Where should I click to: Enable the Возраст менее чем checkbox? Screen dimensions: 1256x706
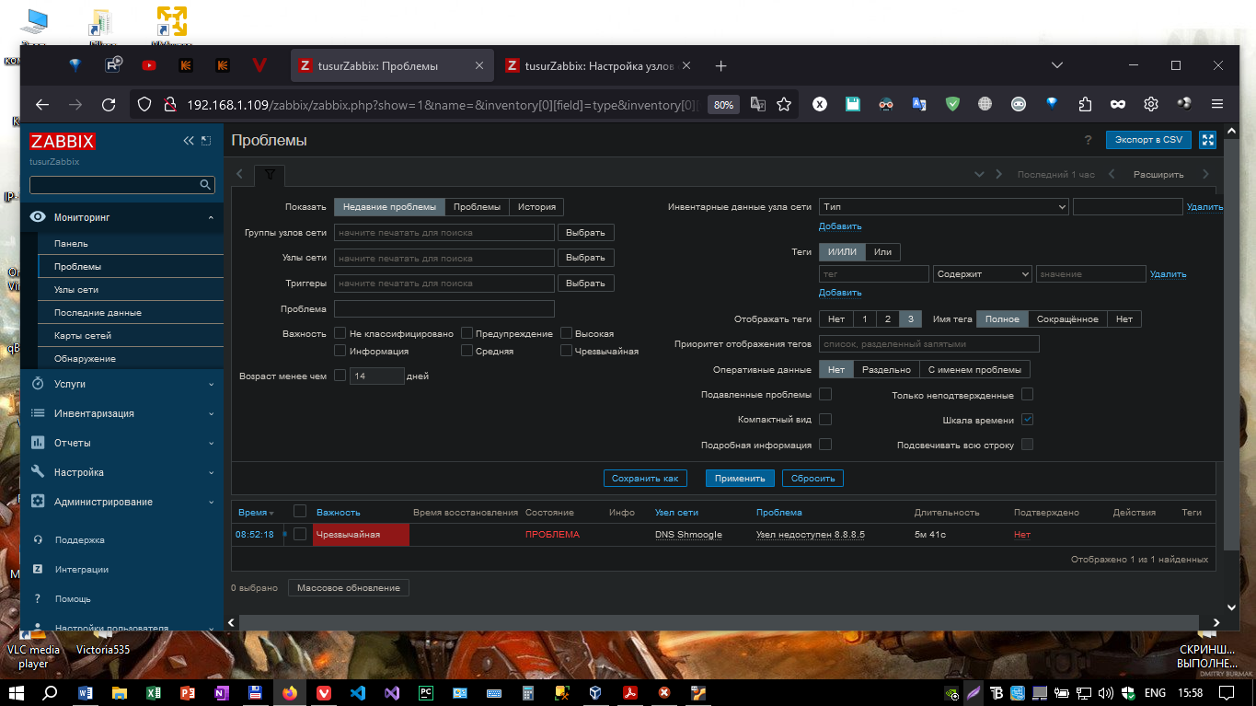(x=340, y=376)
